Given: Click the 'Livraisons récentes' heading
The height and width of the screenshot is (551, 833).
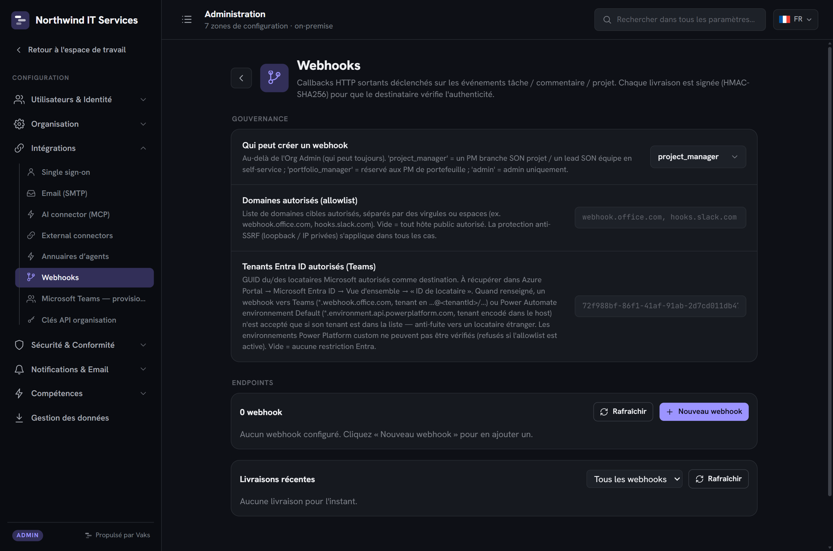Looking at the screenshot, I should click(277, 479).
